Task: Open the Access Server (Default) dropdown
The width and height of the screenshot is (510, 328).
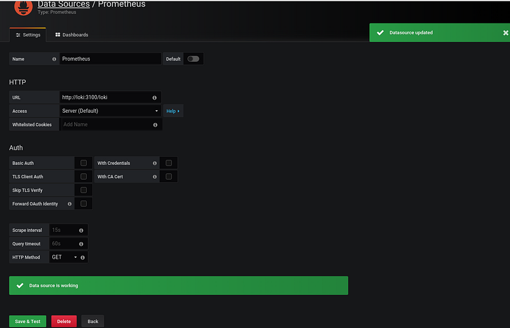Action: pyautogui.click(x=110, y=111)
